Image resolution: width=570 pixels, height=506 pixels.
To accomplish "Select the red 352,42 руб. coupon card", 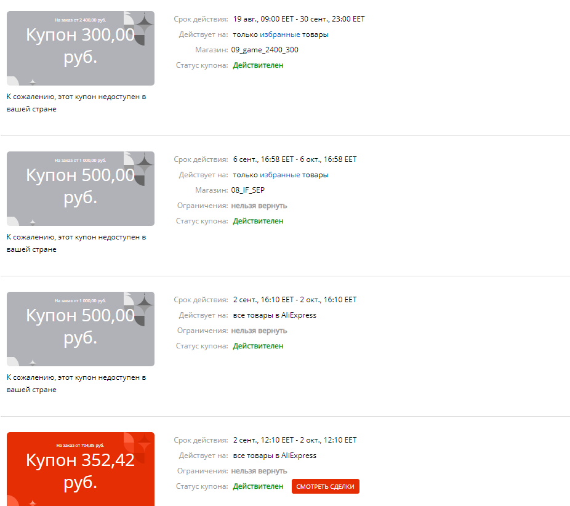I will [x=81, y=469].
